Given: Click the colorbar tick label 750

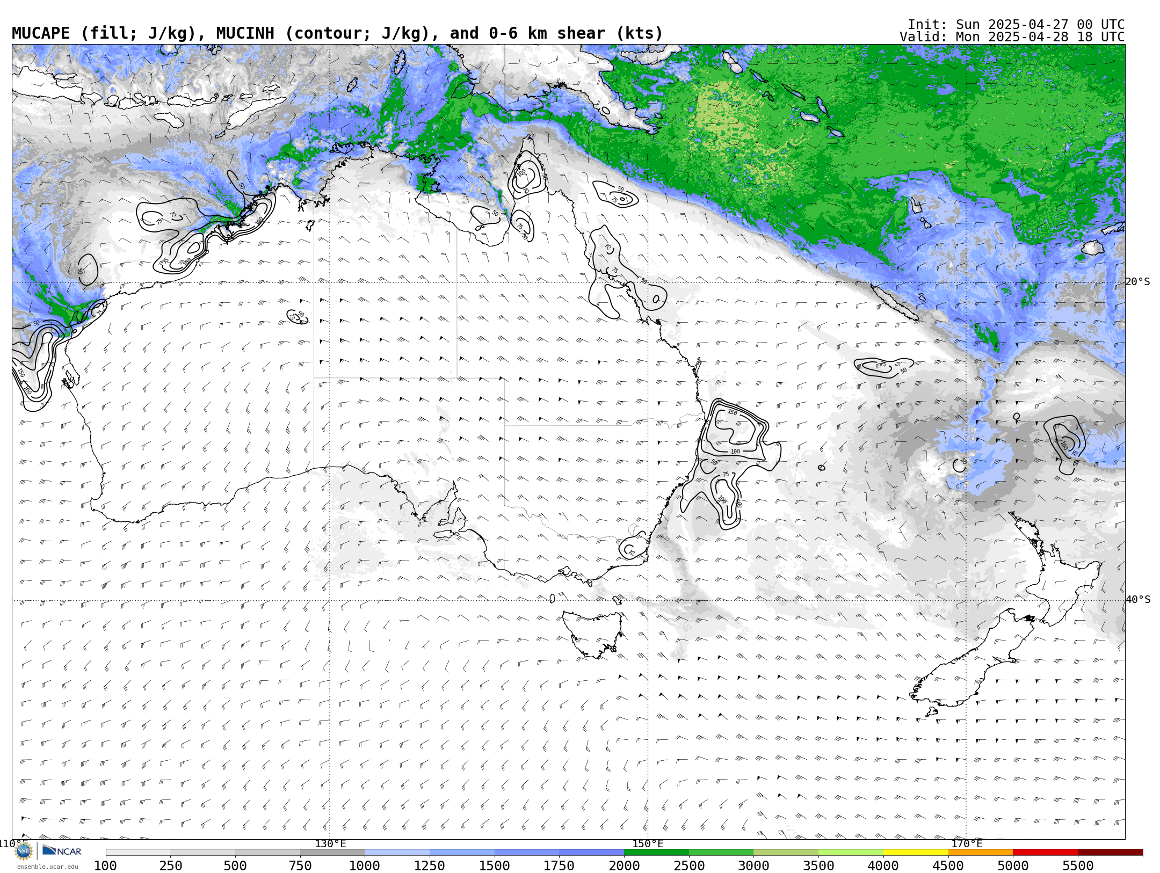Looking at the screenshot, I should tap(300, 866).
